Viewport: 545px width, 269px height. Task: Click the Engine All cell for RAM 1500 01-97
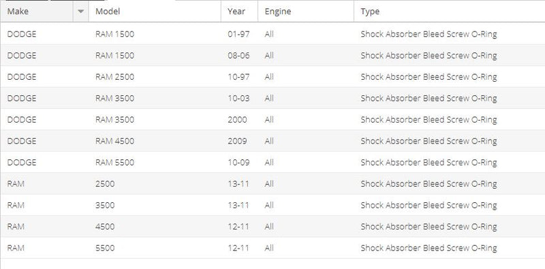(269, 34)
